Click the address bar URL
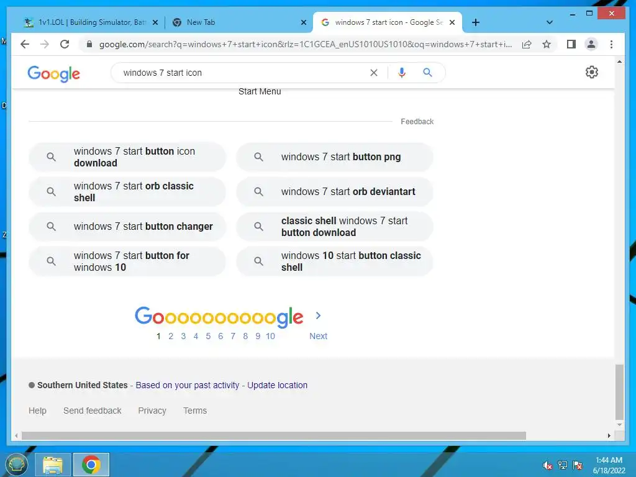This screenshot has height=477, width=636. click(x=306, y=44)
